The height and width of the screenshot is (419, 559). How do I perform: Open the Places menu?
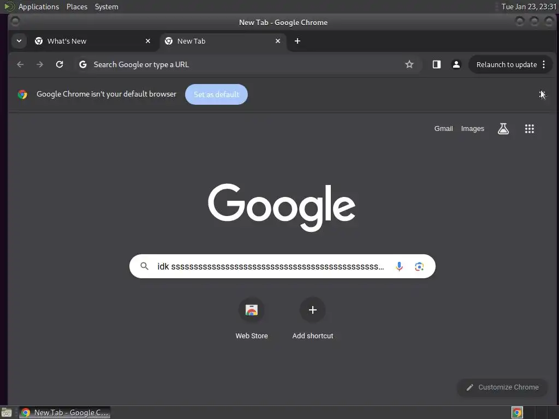[x=77, y=7]
